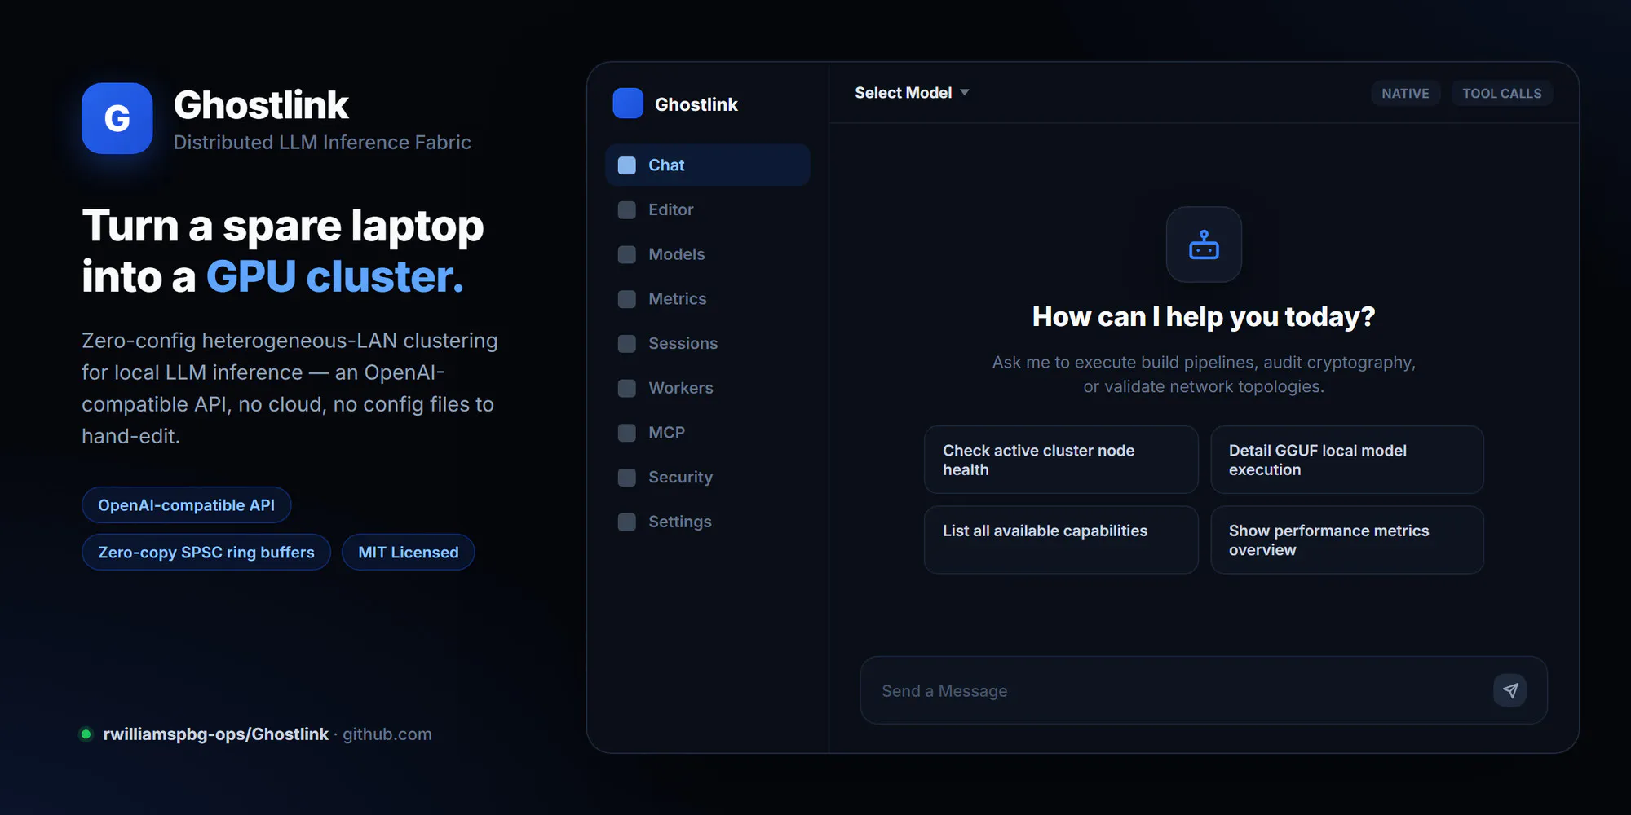Click the Chat sidebar icon

627,165
